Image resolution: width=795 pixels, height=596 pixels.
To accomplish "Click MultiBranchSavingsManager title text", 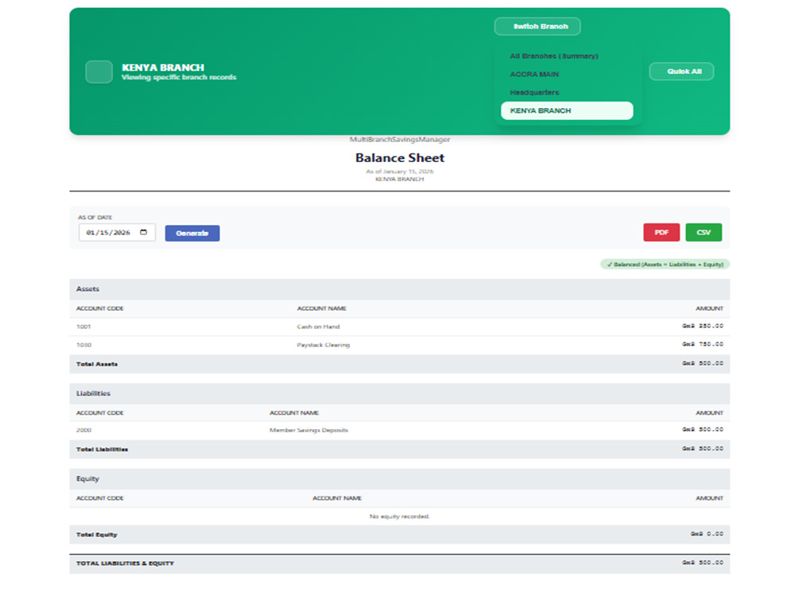I will click(x=400, y=139).
